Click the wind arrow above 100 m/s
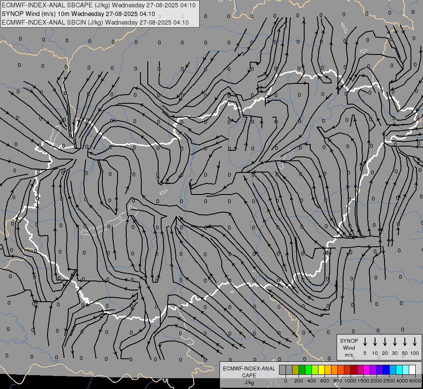Image resolution: width=423 pixels, height=389 pixels. point(415,341)
